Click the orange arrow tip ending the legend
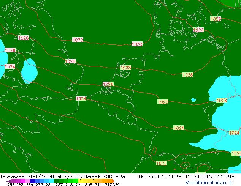The image size is (241, 186). (113, 181)
